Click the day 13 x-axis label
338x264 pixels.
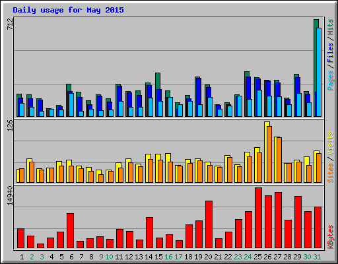click(x=139, y=257)
